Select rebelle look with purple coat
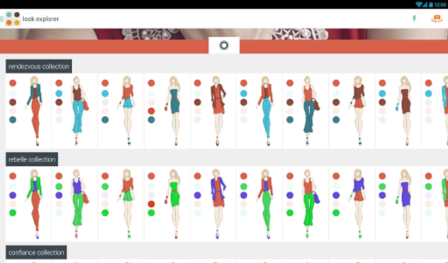448x263 pixels. (x=213, y=204)
